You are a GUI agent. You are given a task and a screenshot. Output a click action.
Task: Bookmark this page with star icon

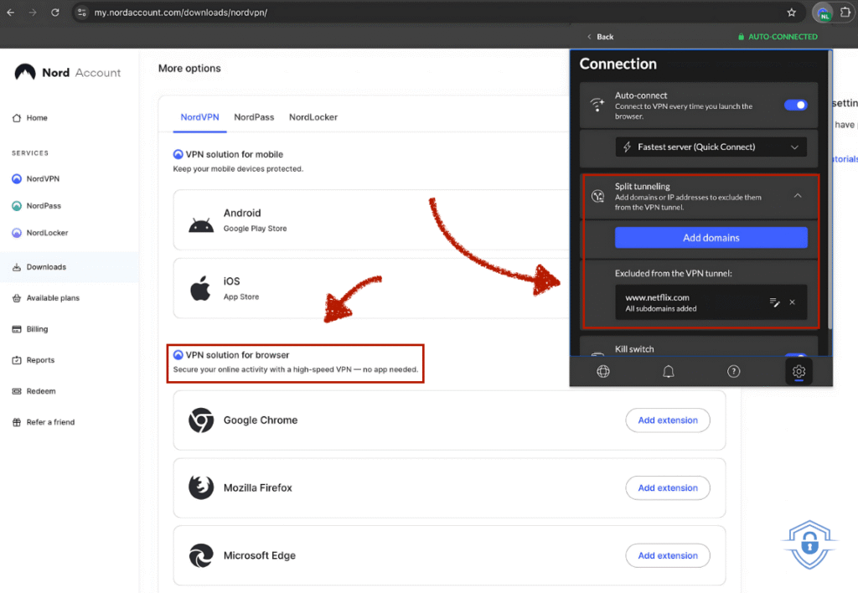click(791, 12)
